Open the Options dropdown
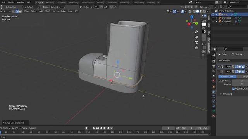This screenshot has width=248, height=139. pos(204,7)
